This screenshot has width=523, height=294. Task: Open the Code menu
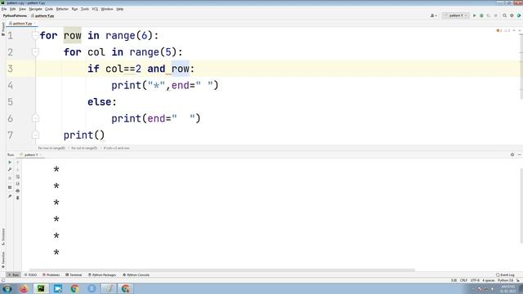49,9
